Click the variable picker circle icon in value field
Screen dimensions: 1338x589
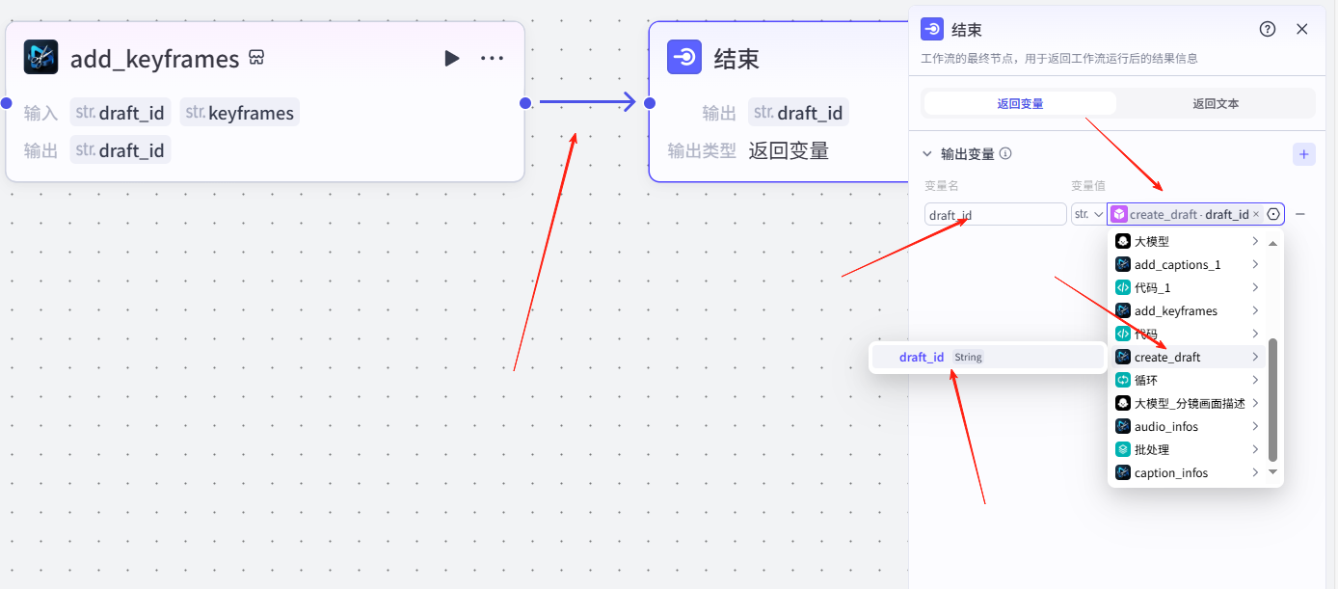pos(1273,214)
